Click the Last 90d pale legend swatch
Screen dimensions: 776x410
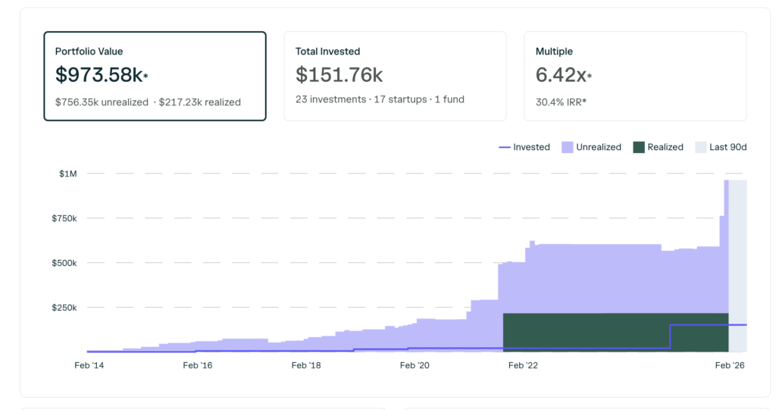[700, 147]
